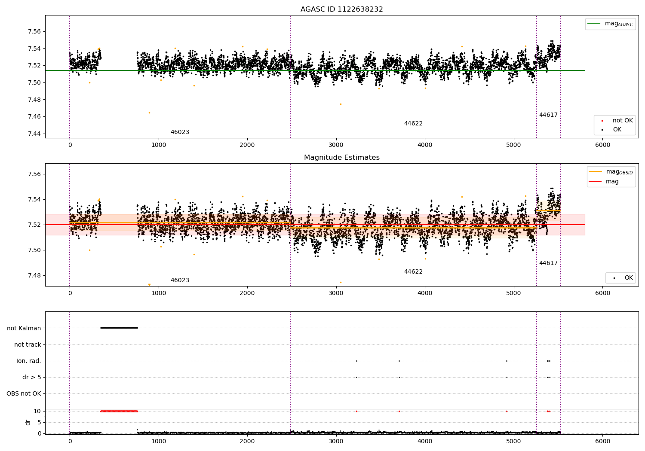Image resolution: width=645 pixels, height=451 pixels.
Task: Click '4000' x-tick under bottom plot
Action: 425,441
